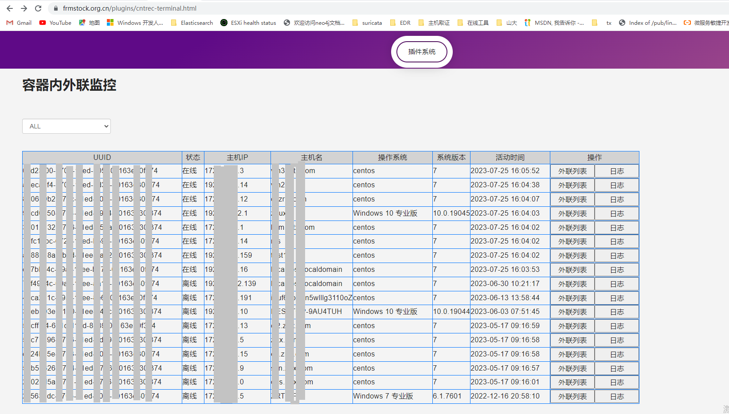Viewport: 729px width, 414px height.
Task: Click the 操作系统 column header
Action: 392,158
